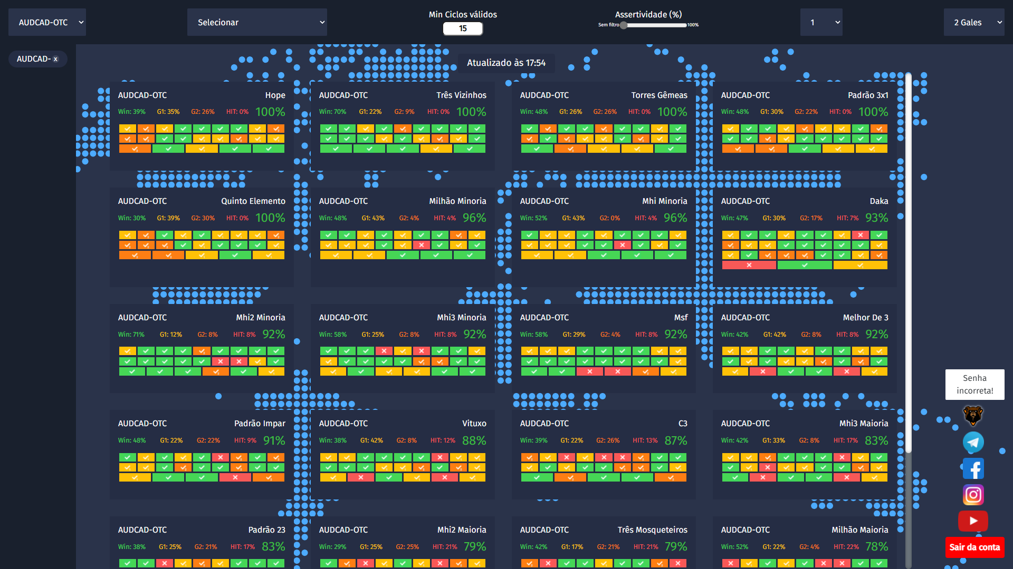Open the dropdown showing value 1
1013x569 pixels.
tap(821, 22)
